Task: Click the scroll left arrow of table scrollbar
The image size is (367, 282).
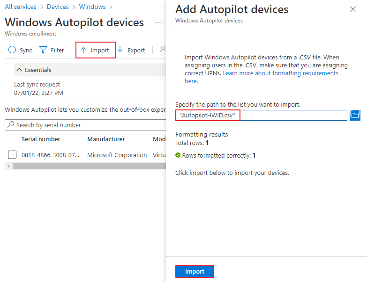Action: (x=8, y=166)
